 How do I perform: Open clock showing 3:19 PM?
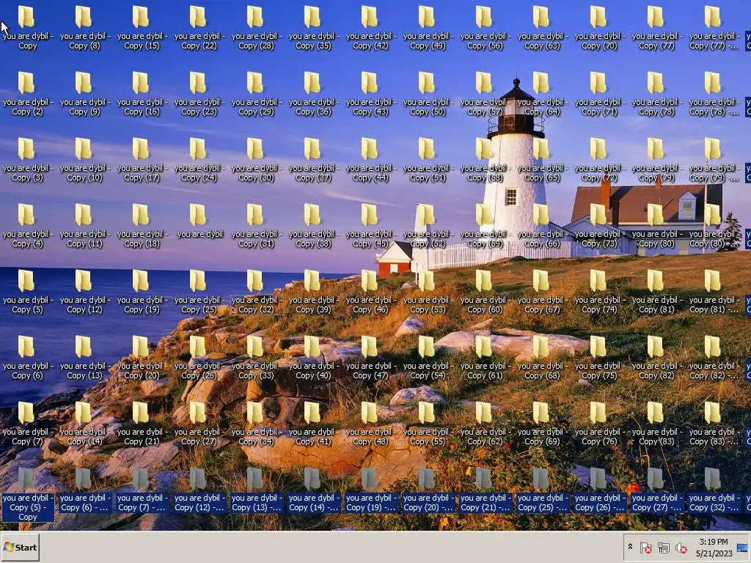click(714, 547)
